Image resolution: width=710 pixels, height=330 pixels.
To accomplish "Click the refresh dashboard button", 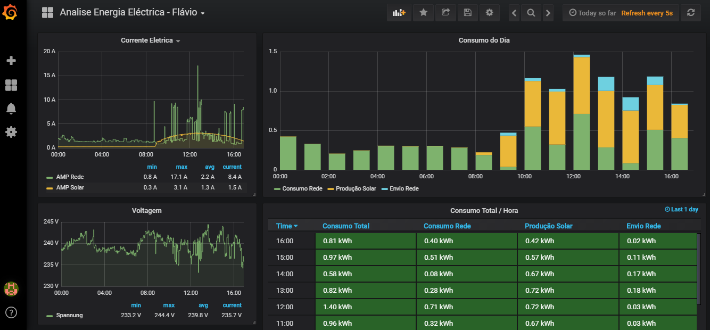I will [691, 13].
